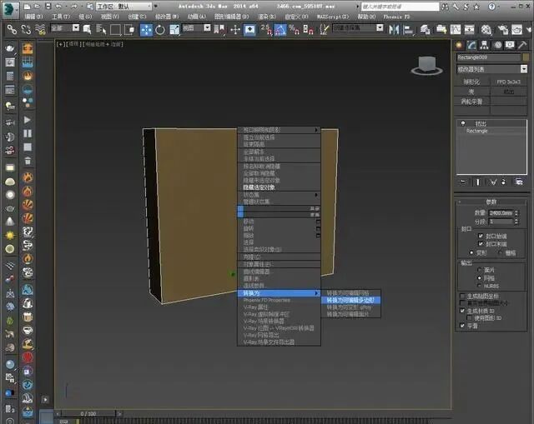Select the 栅格 radio button
534x424 pixels.
pos(501,252)
